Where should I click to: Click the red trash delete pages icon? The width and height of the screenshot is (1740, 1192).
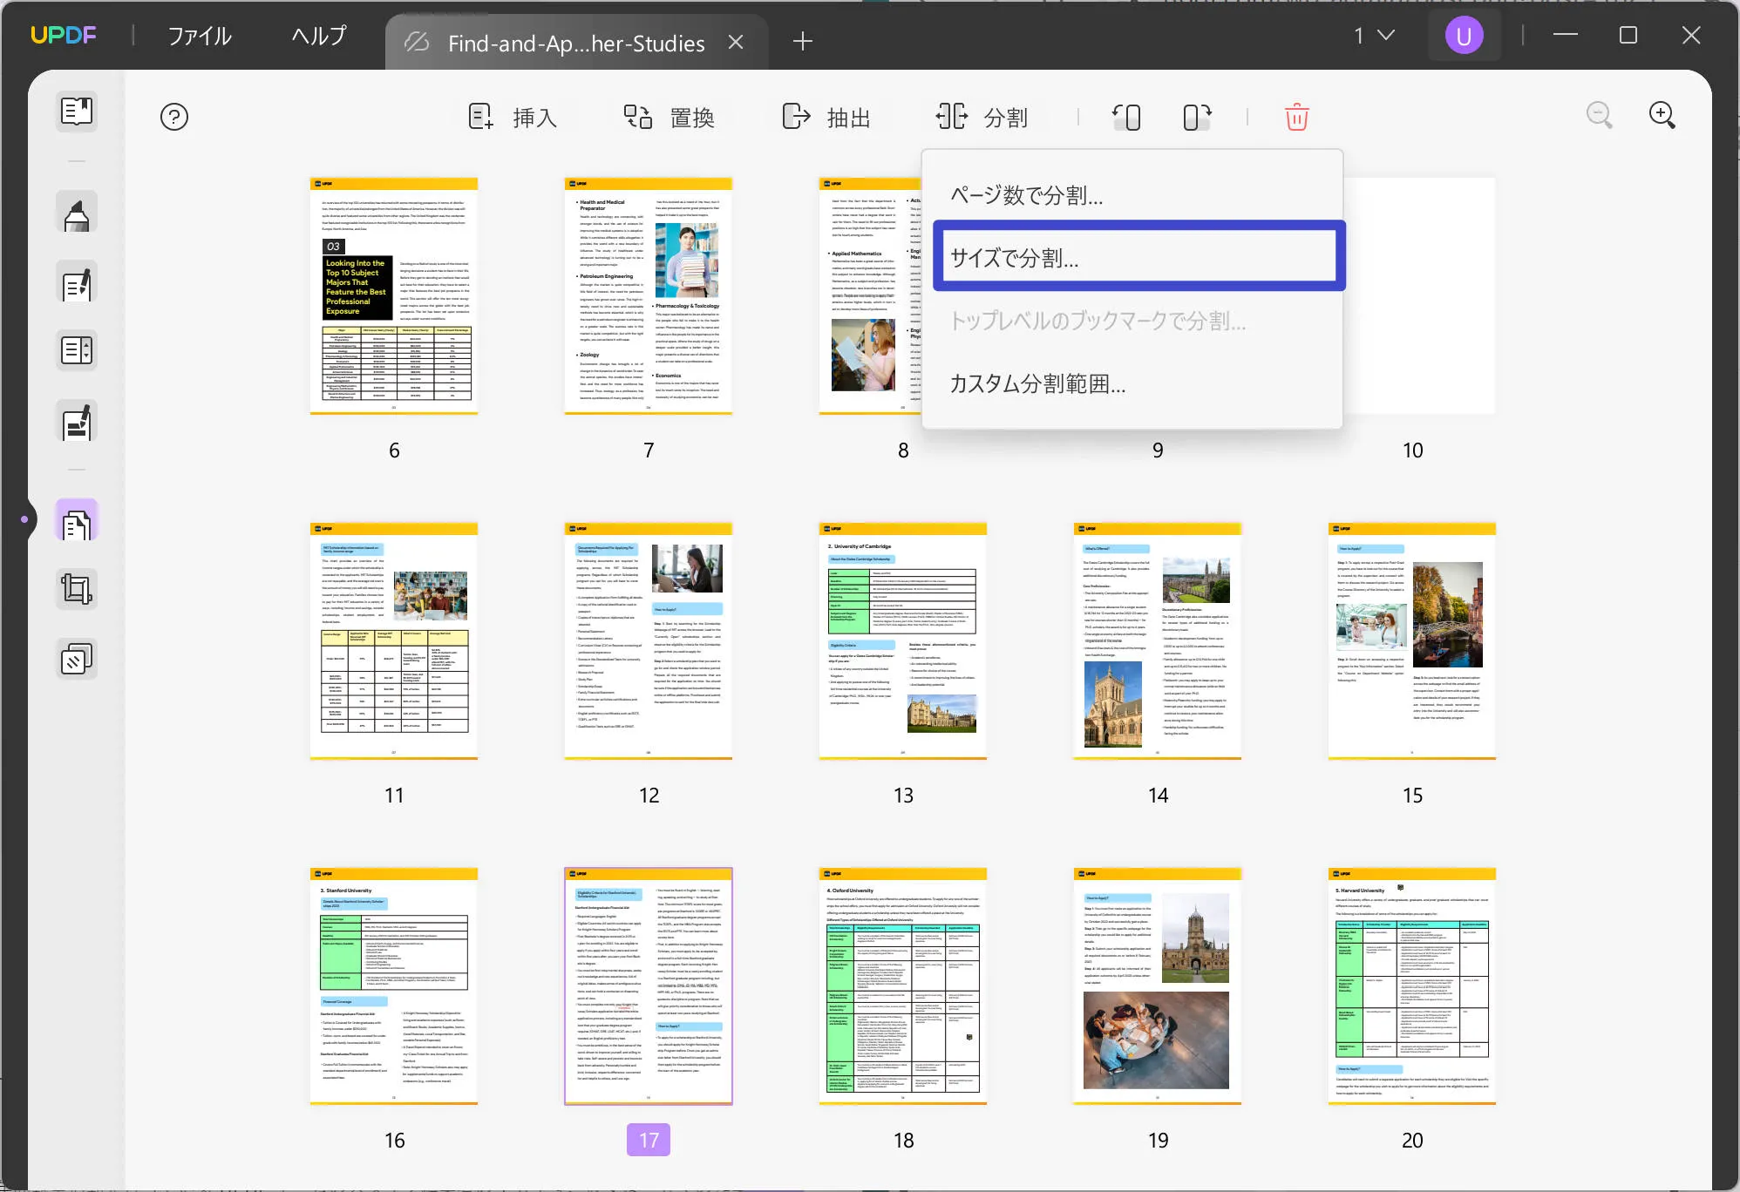coord(1296,117)
